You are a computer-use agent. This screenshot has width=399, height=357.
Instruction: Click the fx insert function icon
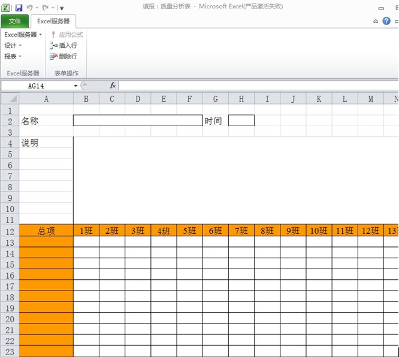coord(113,86)
